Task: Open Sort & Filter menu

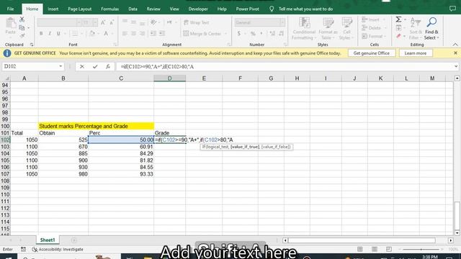Action: (416, 29)
